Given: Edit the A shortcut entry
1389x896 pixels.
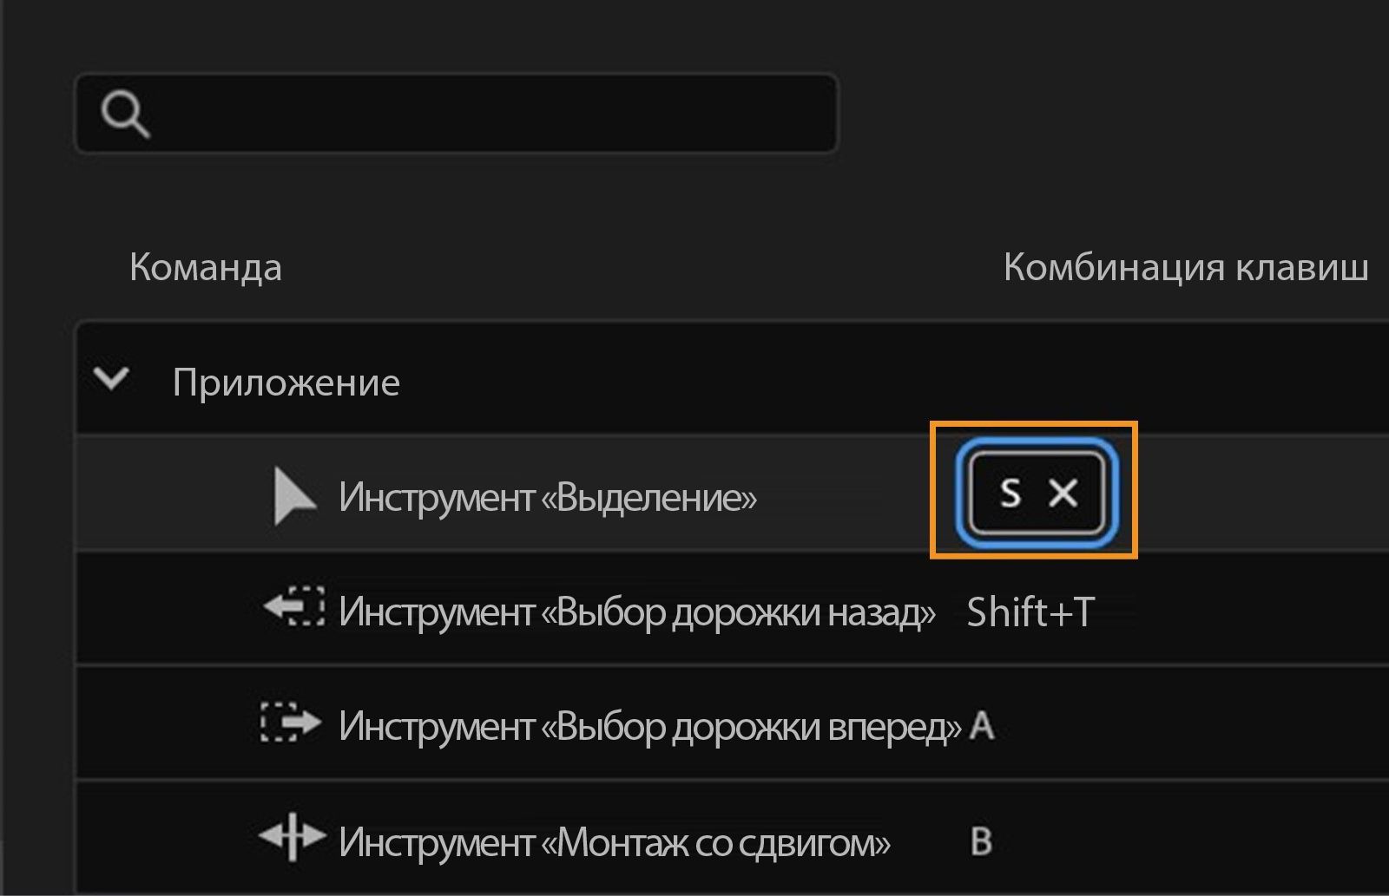Looking at the screenshot, I should (982, 726).
